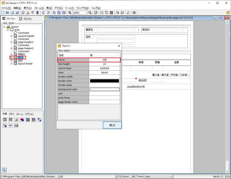Click the zoom out magnifier icon
This screenshot has width=231, height=179.
[90, 13]
